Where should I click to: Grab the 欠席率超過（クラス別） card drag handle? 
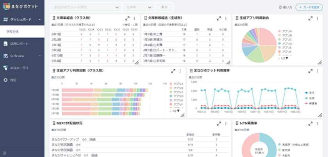[54, 18]
